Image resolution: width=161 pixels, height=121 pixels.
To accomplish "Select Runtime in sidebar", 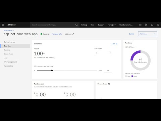I will 7,50.
